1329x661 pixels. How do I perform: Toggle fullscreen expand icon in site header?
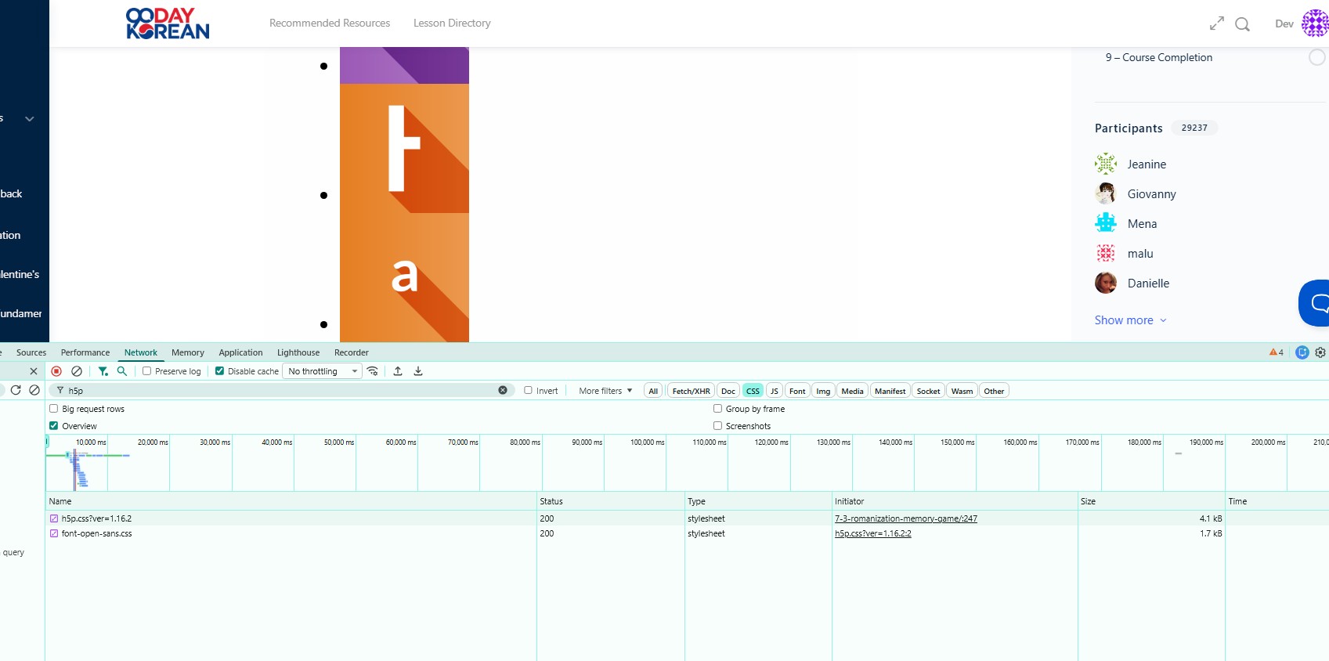[1216, 23]
